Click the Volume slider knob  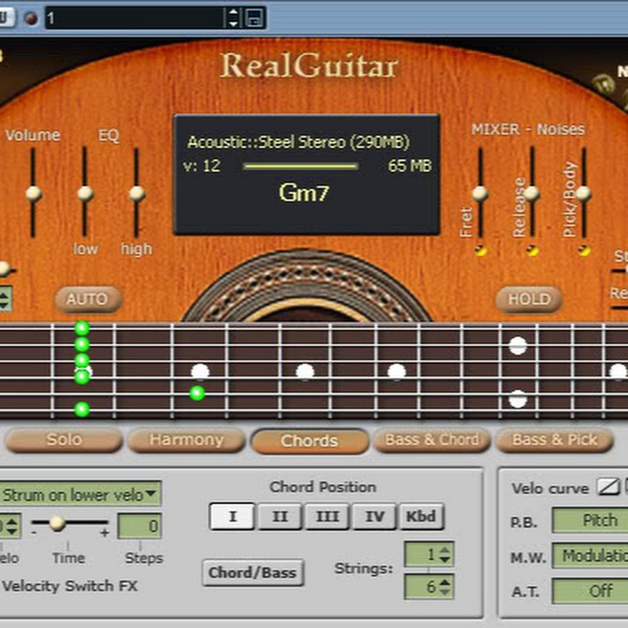click(x=33, y=194)
